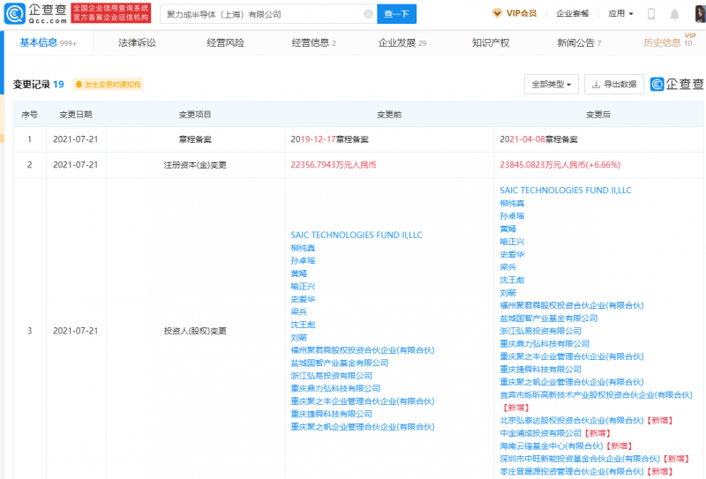Viewport: 706px width, 479px height.
Task: Open 盐城国智产业基金有限公司 in the 变更后 column
Action: click(548, 318)
